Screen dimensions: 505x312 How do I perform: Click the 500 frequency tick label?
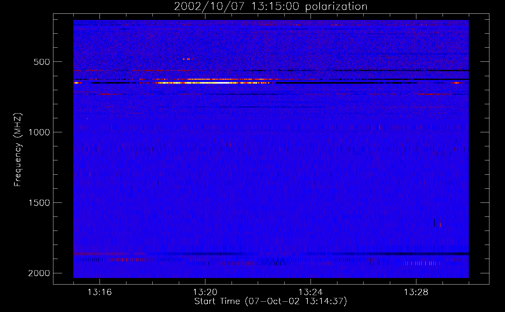[x=42, y=62]
